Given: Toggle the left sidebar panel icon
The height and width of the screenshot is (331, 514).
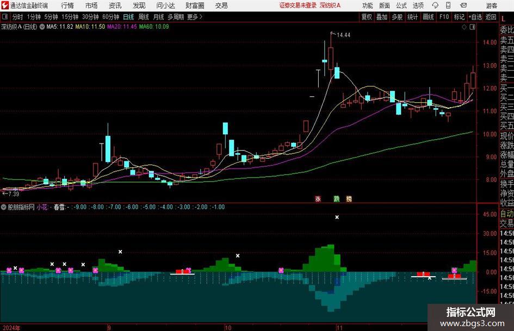Looking at the screenshot, I should [5, 17].
